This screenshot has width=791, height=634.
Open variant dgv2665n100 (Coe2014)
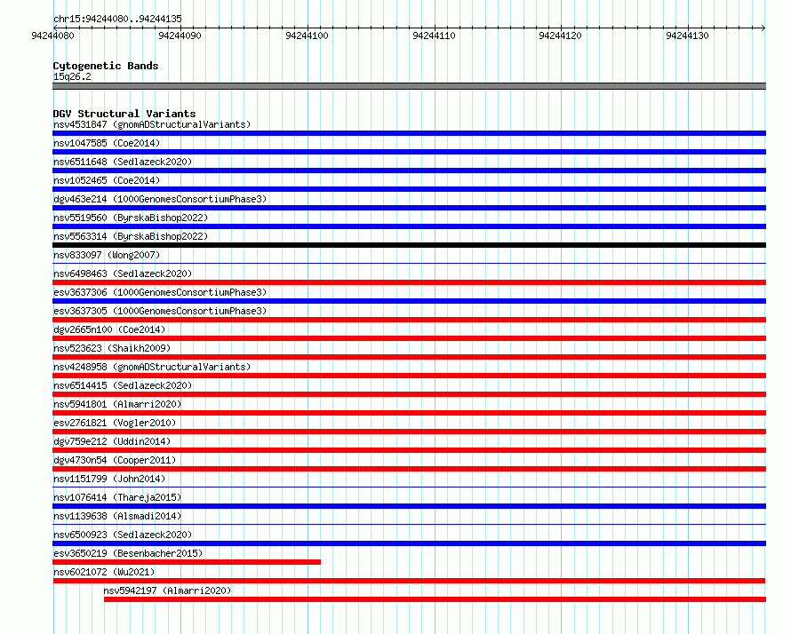(x=109, y=329)
